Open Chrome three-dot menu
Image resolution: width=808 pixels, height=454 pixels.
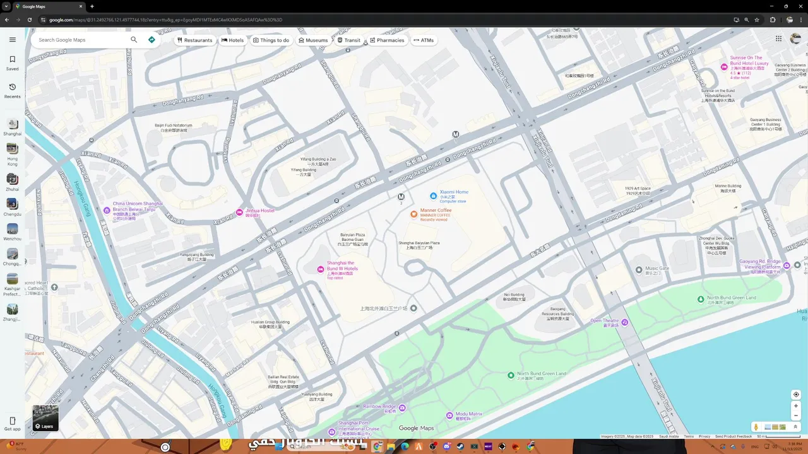pos(802,20)
